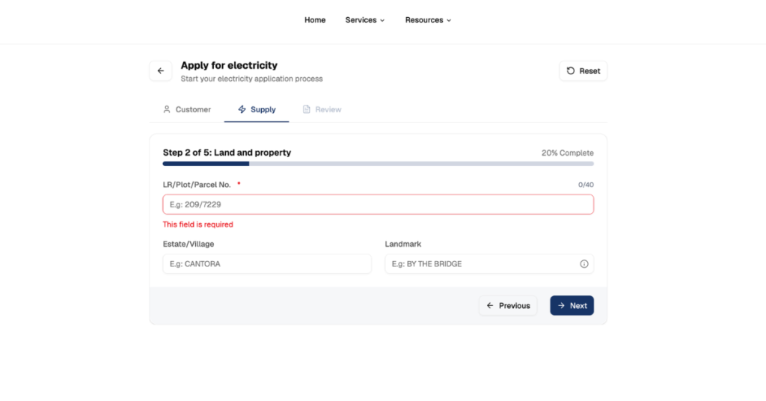The width and height of the screenshot is (766, 401).
Task: Expand the Resources dropdown menu
Action: [428, 20]
